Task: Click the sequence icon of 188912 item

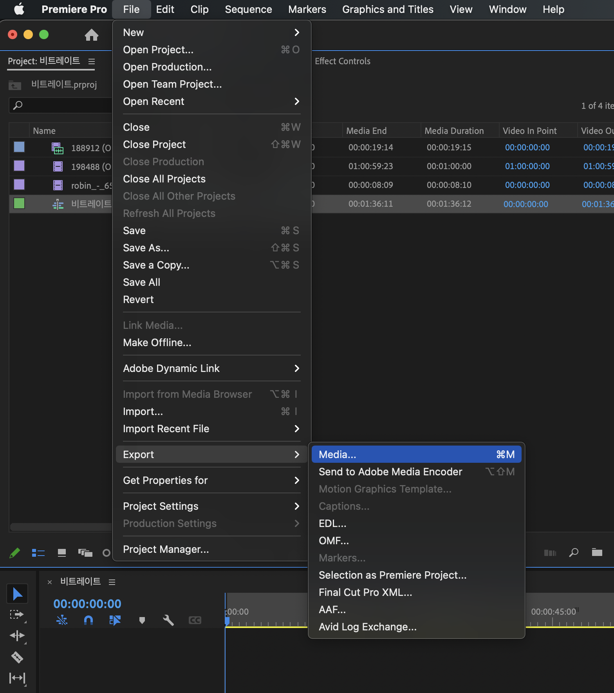Action: point(58,148)
